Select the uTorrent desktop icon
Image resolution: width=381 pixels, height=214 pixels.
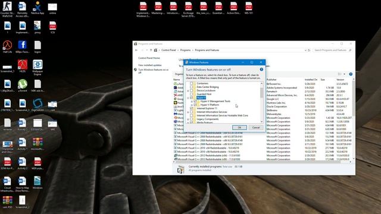(23, 86)
